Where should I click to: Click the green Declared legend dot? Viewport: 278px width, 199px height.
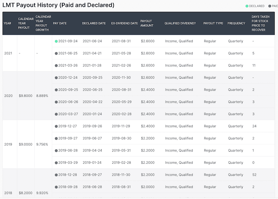(x=247, y=6)
